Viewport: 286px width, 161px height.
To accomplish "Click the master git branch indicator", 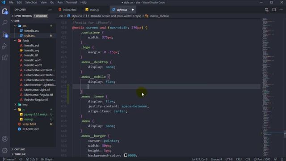I will pyautogui.click(x=9, y=159).
